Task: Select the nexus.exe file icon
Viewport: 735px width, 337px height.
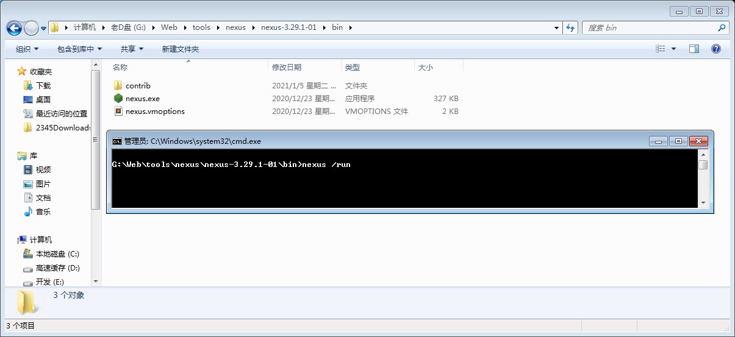Action: coord(118,98)
